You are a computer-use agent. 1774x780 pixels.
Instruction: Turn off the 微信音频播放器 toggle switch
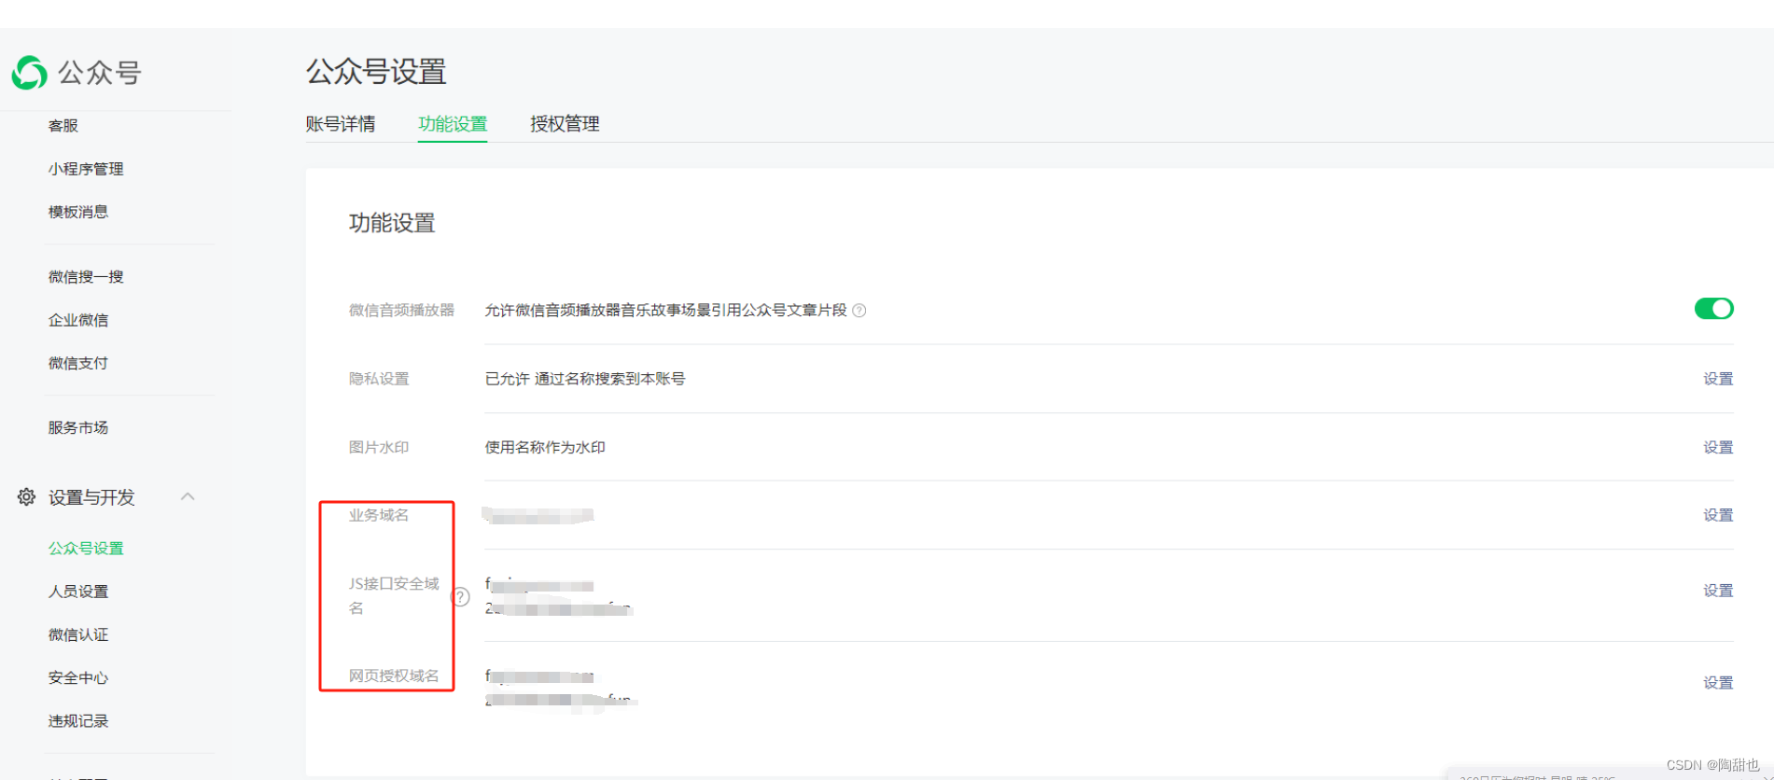1713,309
